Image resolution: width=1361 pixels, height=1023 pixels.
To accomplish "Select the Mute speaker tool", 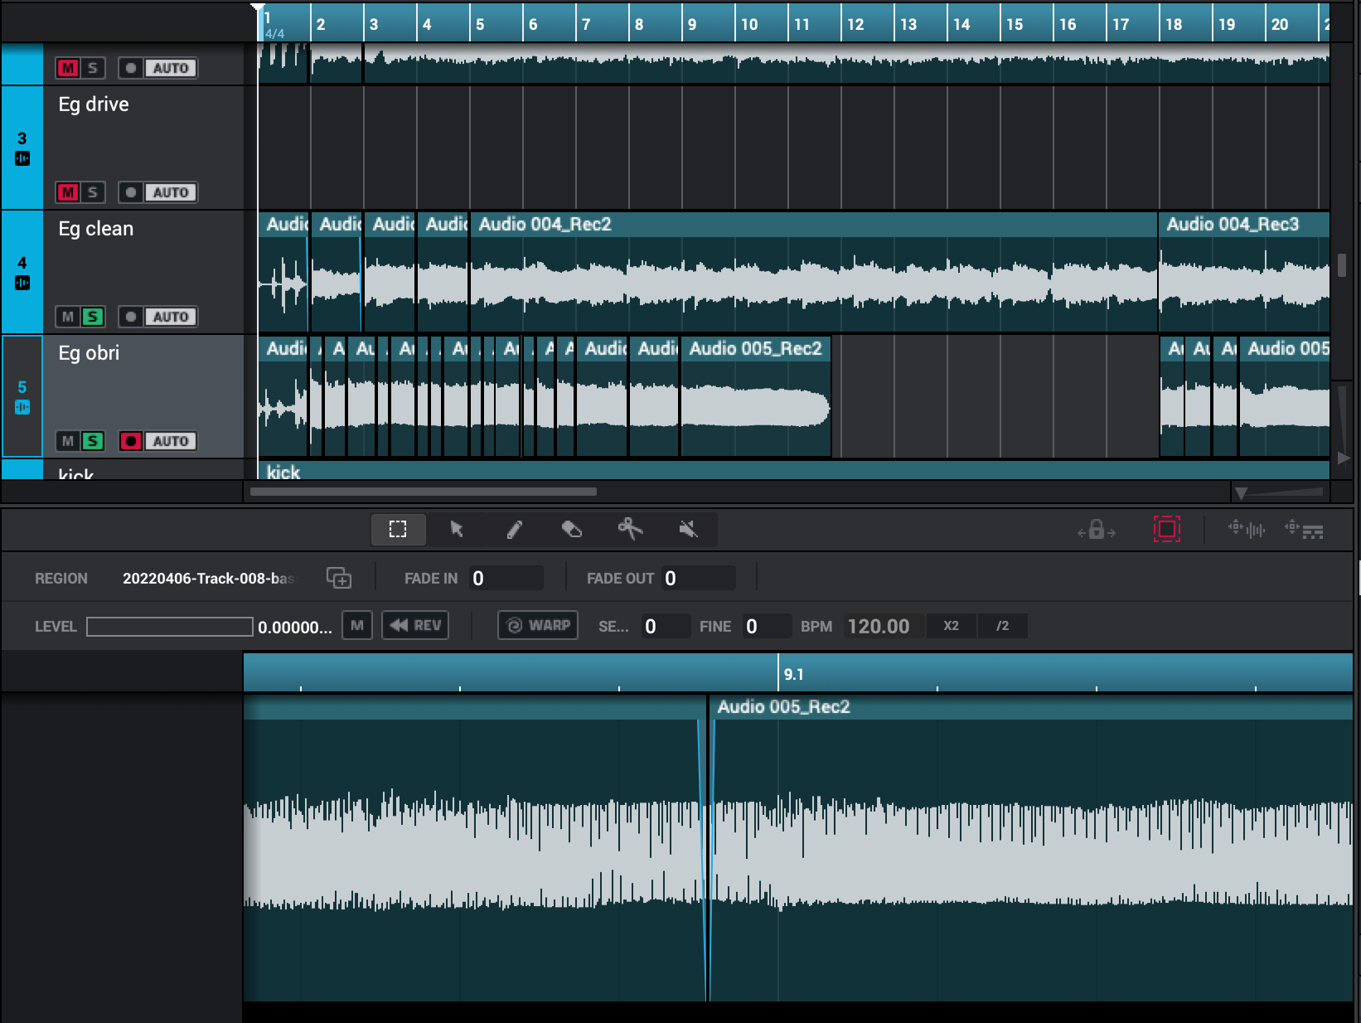I will click(x=688, y=529).
